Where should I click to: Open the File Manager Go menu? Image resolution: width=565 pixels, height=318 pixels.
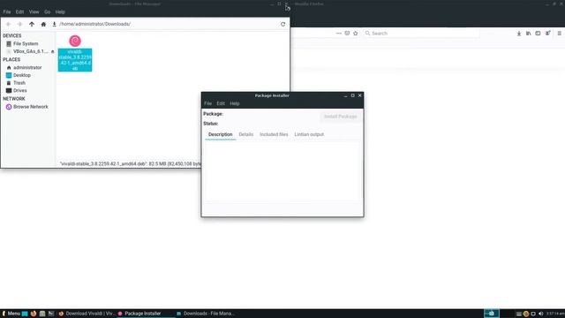[x=47, y=11]
